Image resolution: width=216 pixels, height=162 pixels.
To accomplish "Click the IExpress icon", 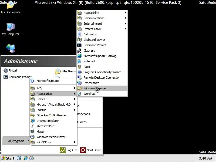I will pyautogui.click(x=79, y=50).
